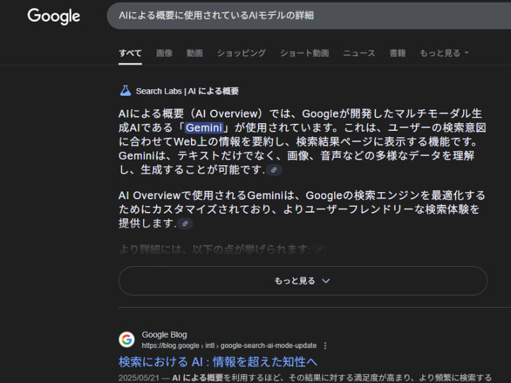Expand the AI overview with もっと見る button
511x383 pixels.
pyautogui.click(x=302, y=281)
